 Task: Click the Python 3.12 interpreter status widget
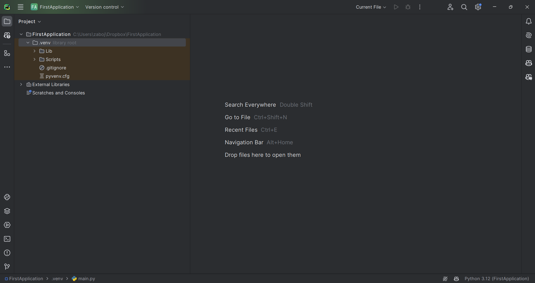click(x=497, y=279)
